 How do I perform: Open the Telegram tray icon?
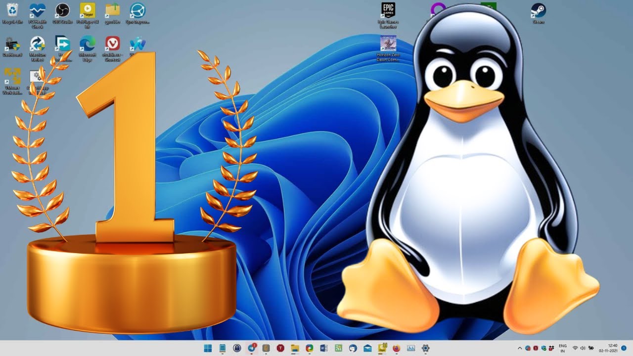pos(528,348)
